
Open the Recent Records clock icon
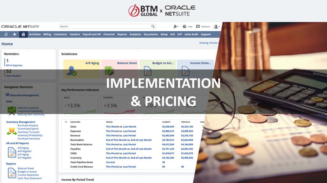point(6,34)
